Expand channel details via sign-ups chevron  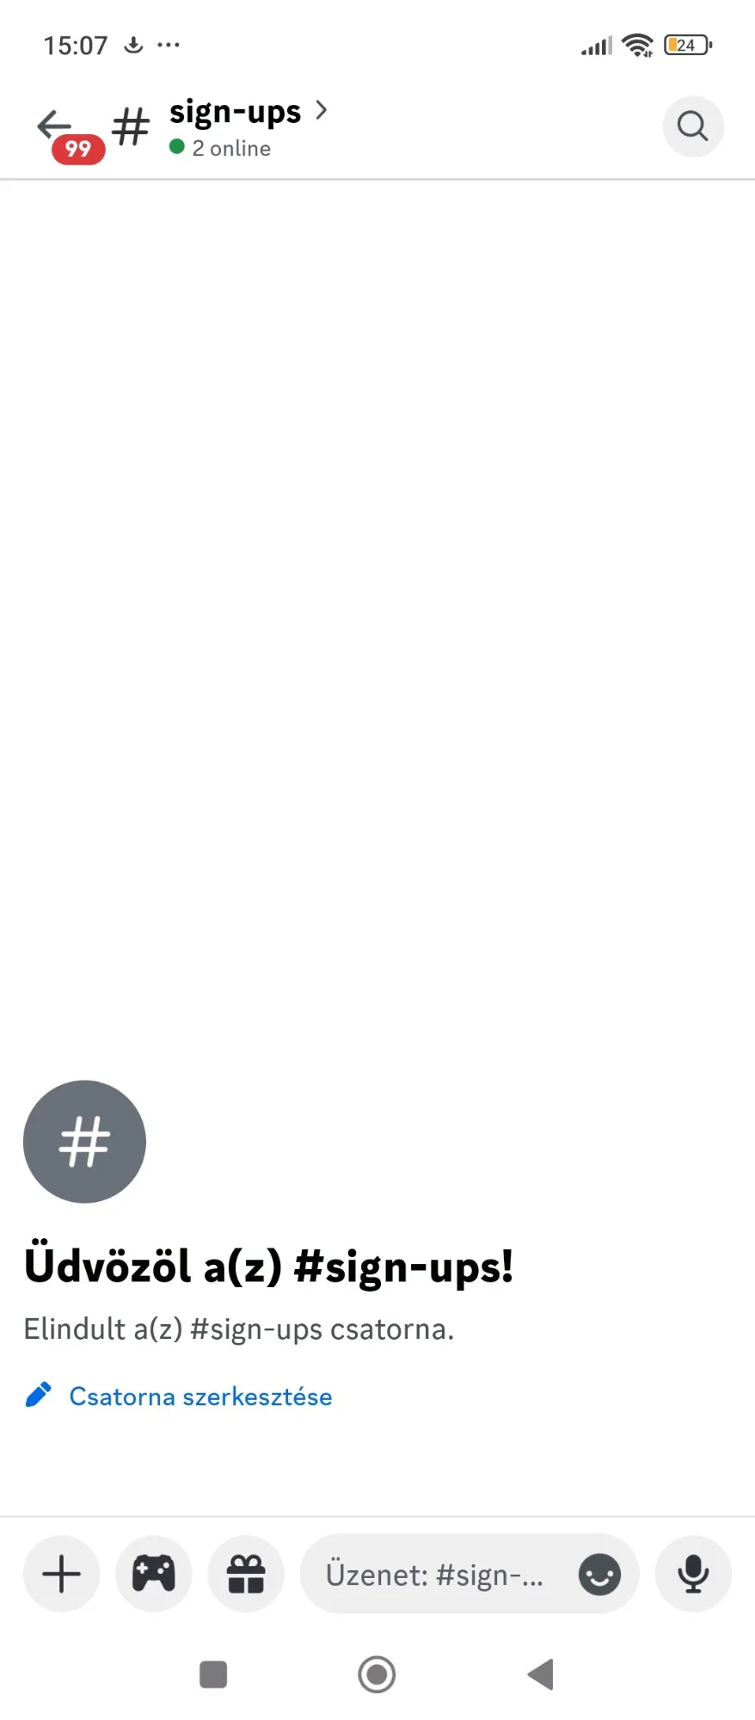click(x=321, y=110)
